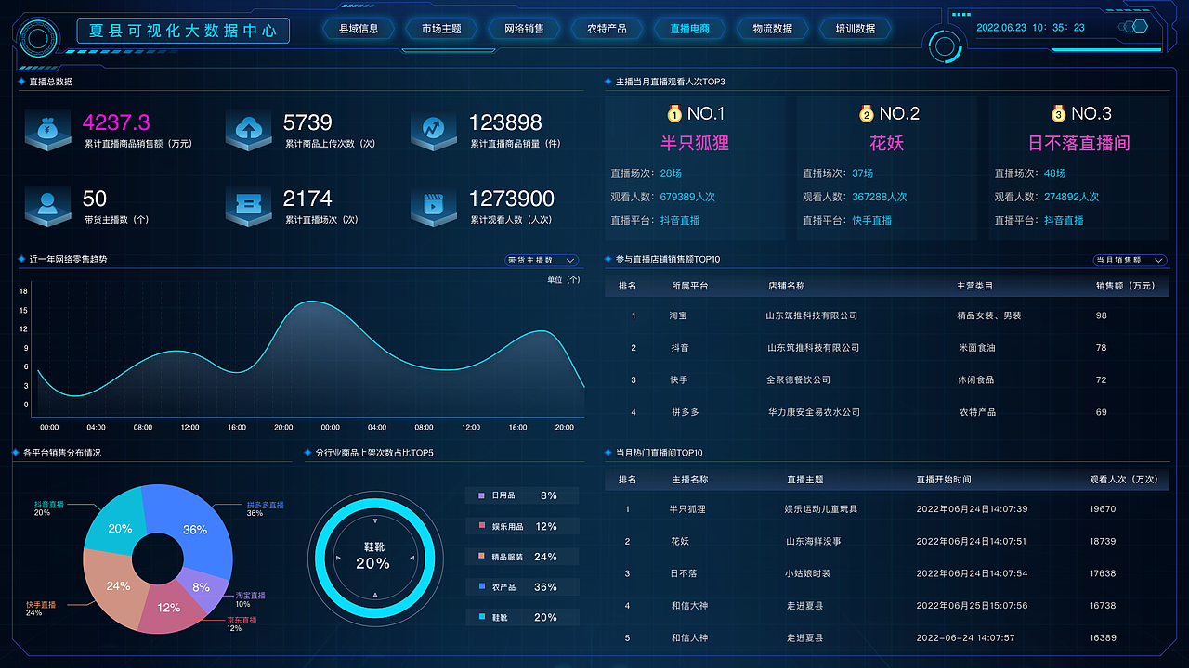Click the 华力康安全易农水公司 store row
The width and height of the screenshot is (1189, 668).
(887, 412)
